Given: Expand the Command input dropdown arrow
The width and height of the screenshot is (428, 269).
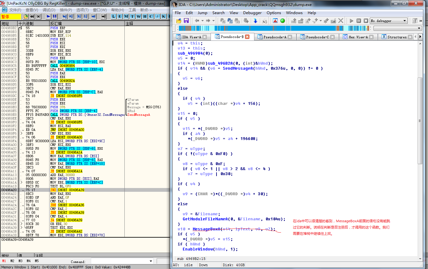Looking at the screenshot, I should pos(150,261).
